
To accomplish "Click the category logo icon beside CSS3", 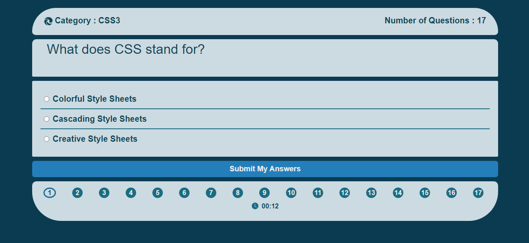I will pos(48,21).
